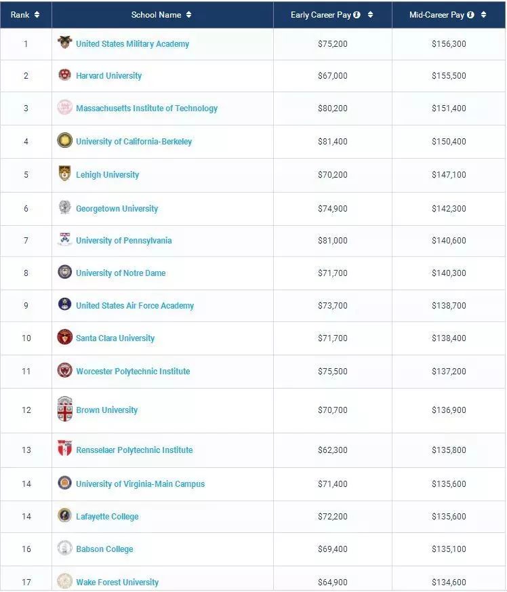
Task: Sort the table by Rank
Action: tap(37, 15)
